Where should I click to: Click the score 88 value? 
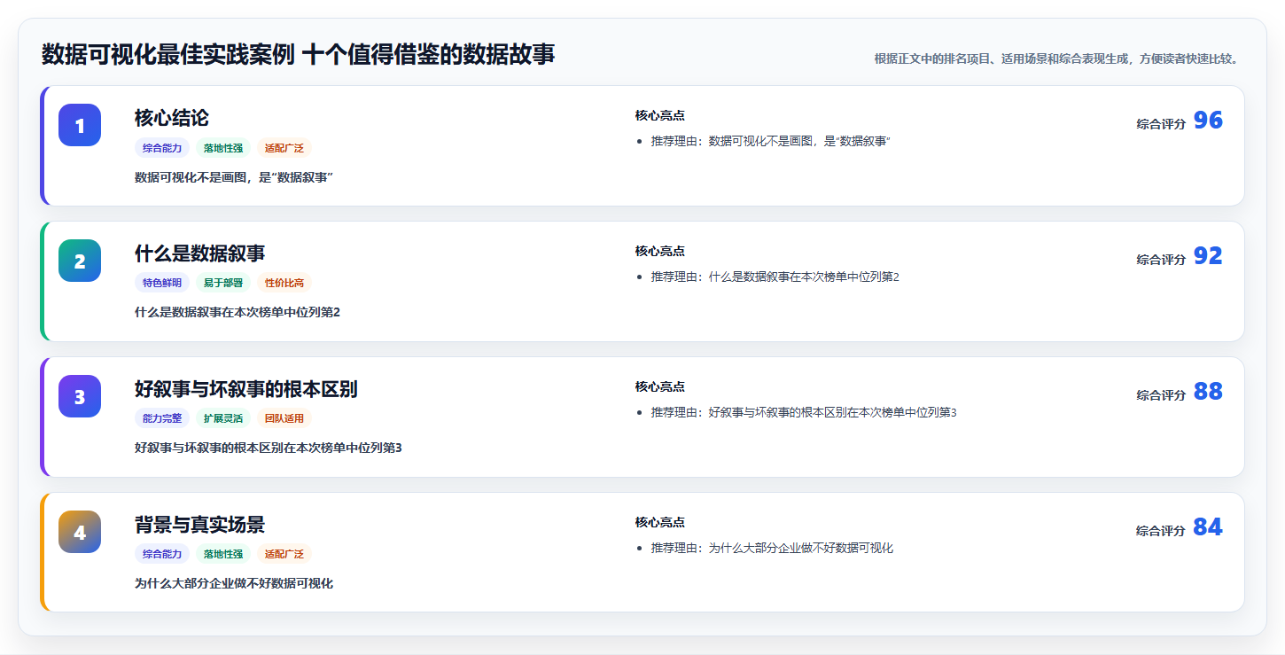click(1208, 392)
